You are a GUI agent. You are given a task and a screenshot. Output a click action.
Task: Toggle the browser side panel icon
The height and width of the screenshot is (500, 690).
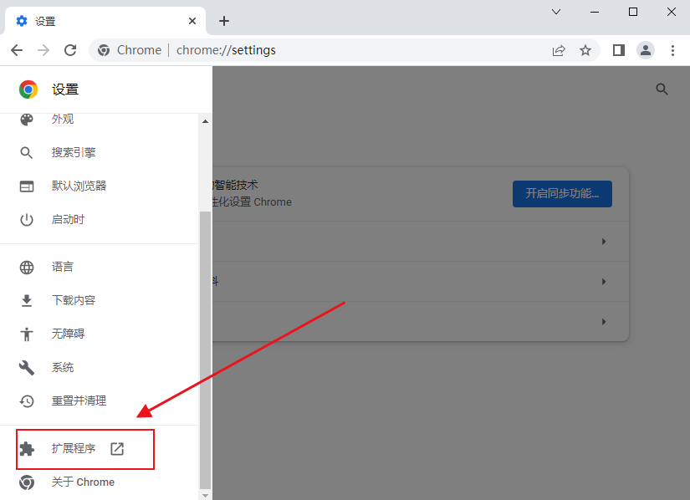pos(619,50)
